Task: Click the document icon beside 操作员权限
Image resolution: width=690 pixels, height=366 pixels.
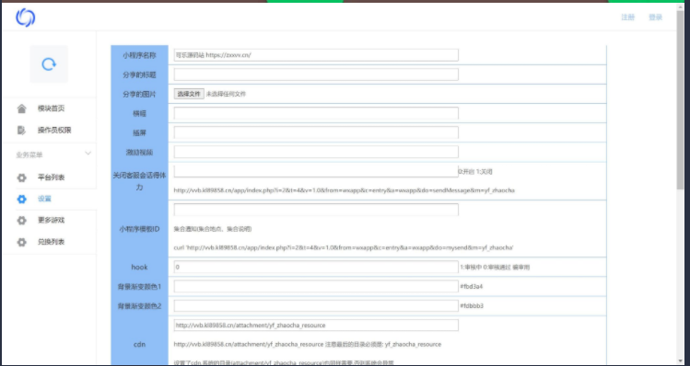Action: (x=21, y=130)
